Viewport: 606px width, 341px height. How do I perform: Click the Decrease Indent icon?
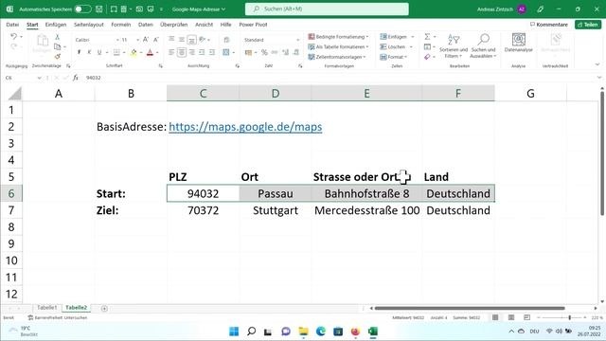click(x=202, y=52)
